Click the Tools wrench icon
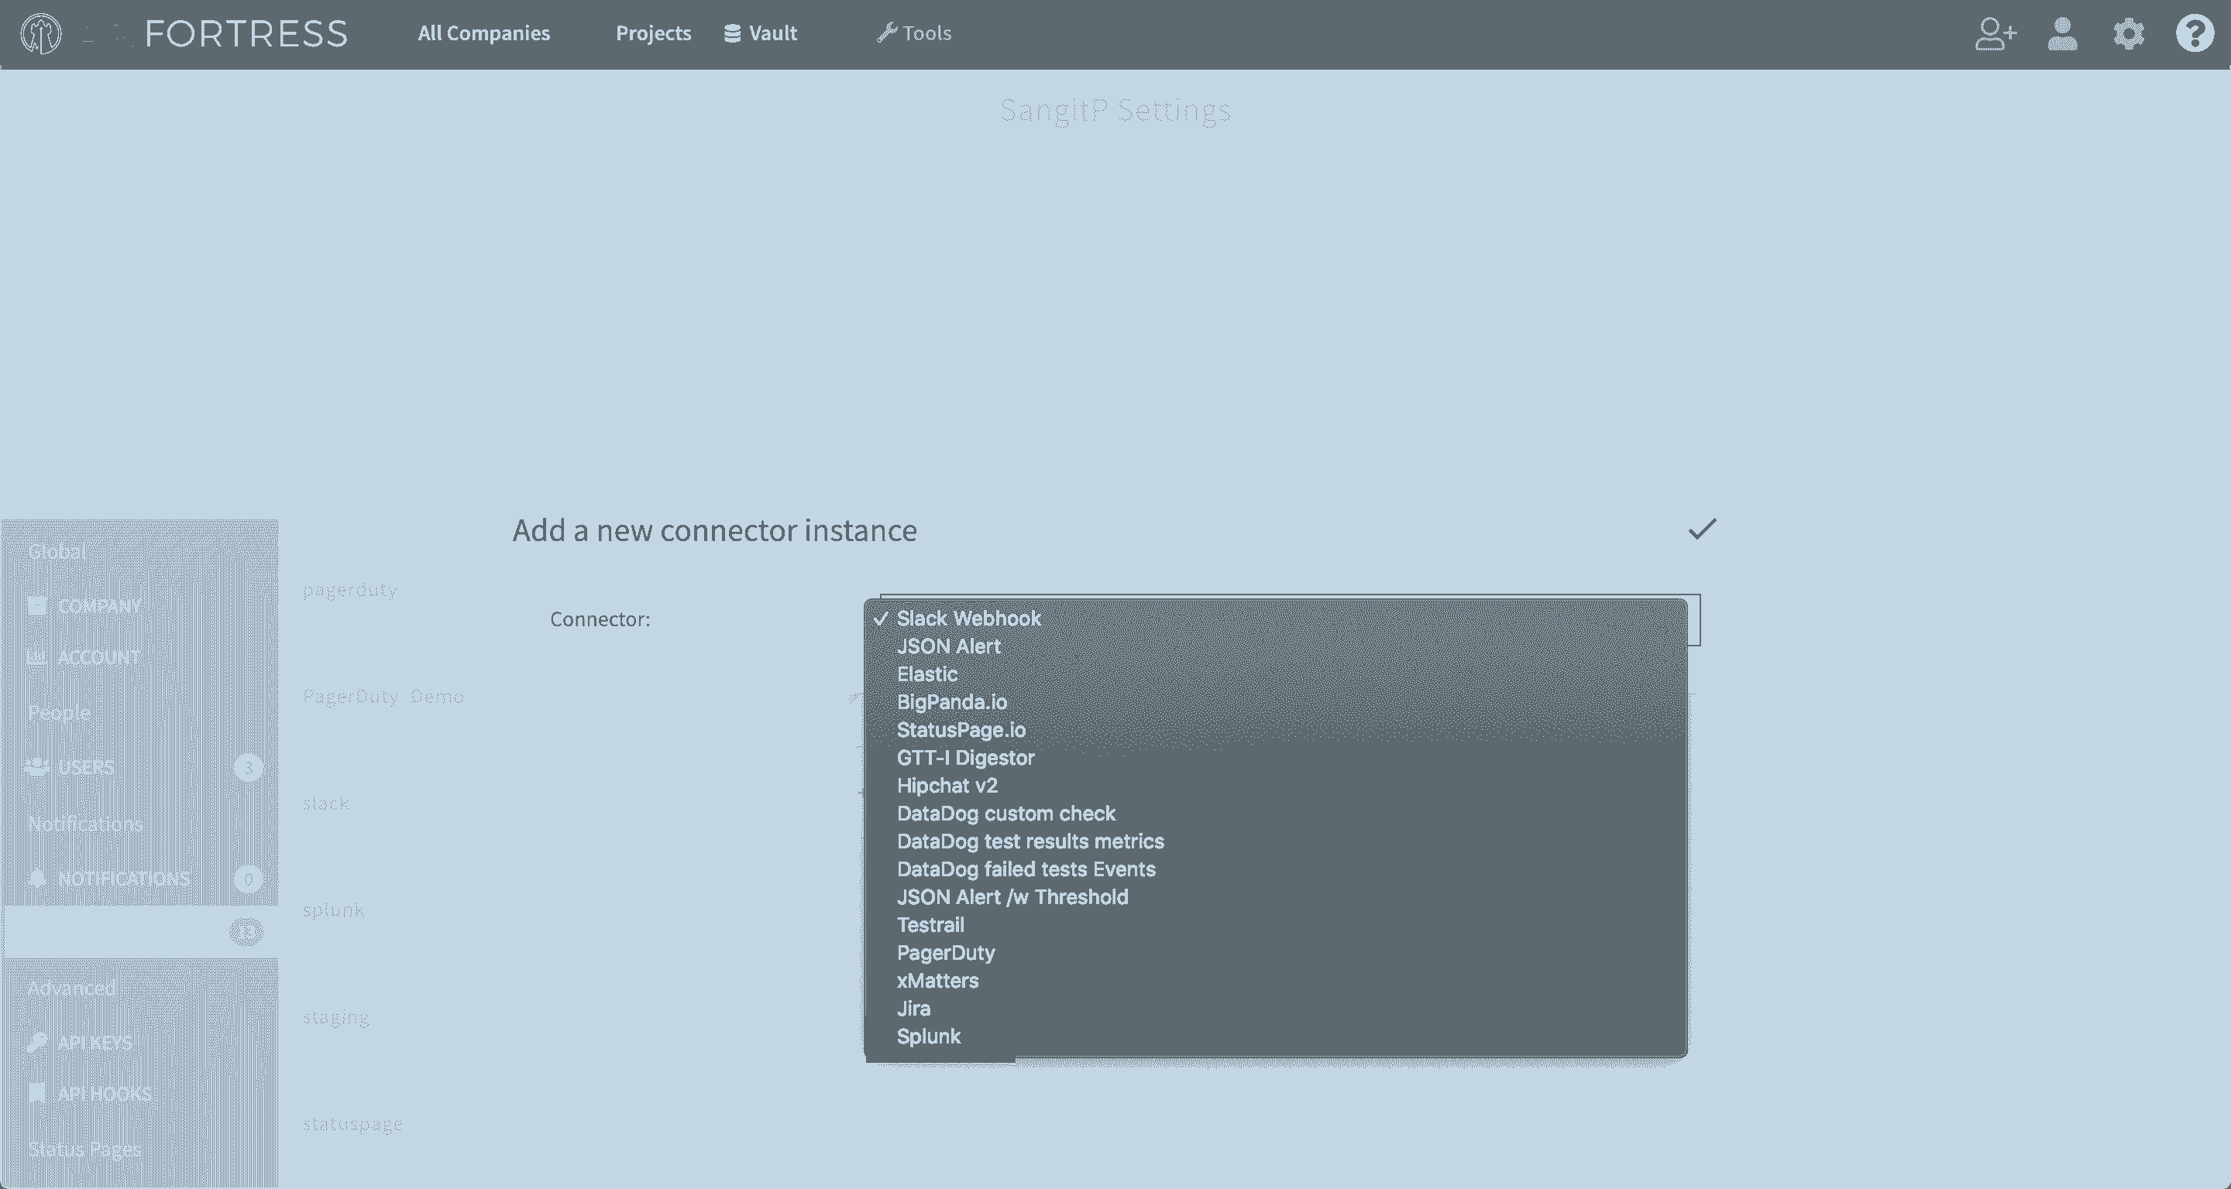Screen dimensions: 2231x1189 click(x=885, y=32)
